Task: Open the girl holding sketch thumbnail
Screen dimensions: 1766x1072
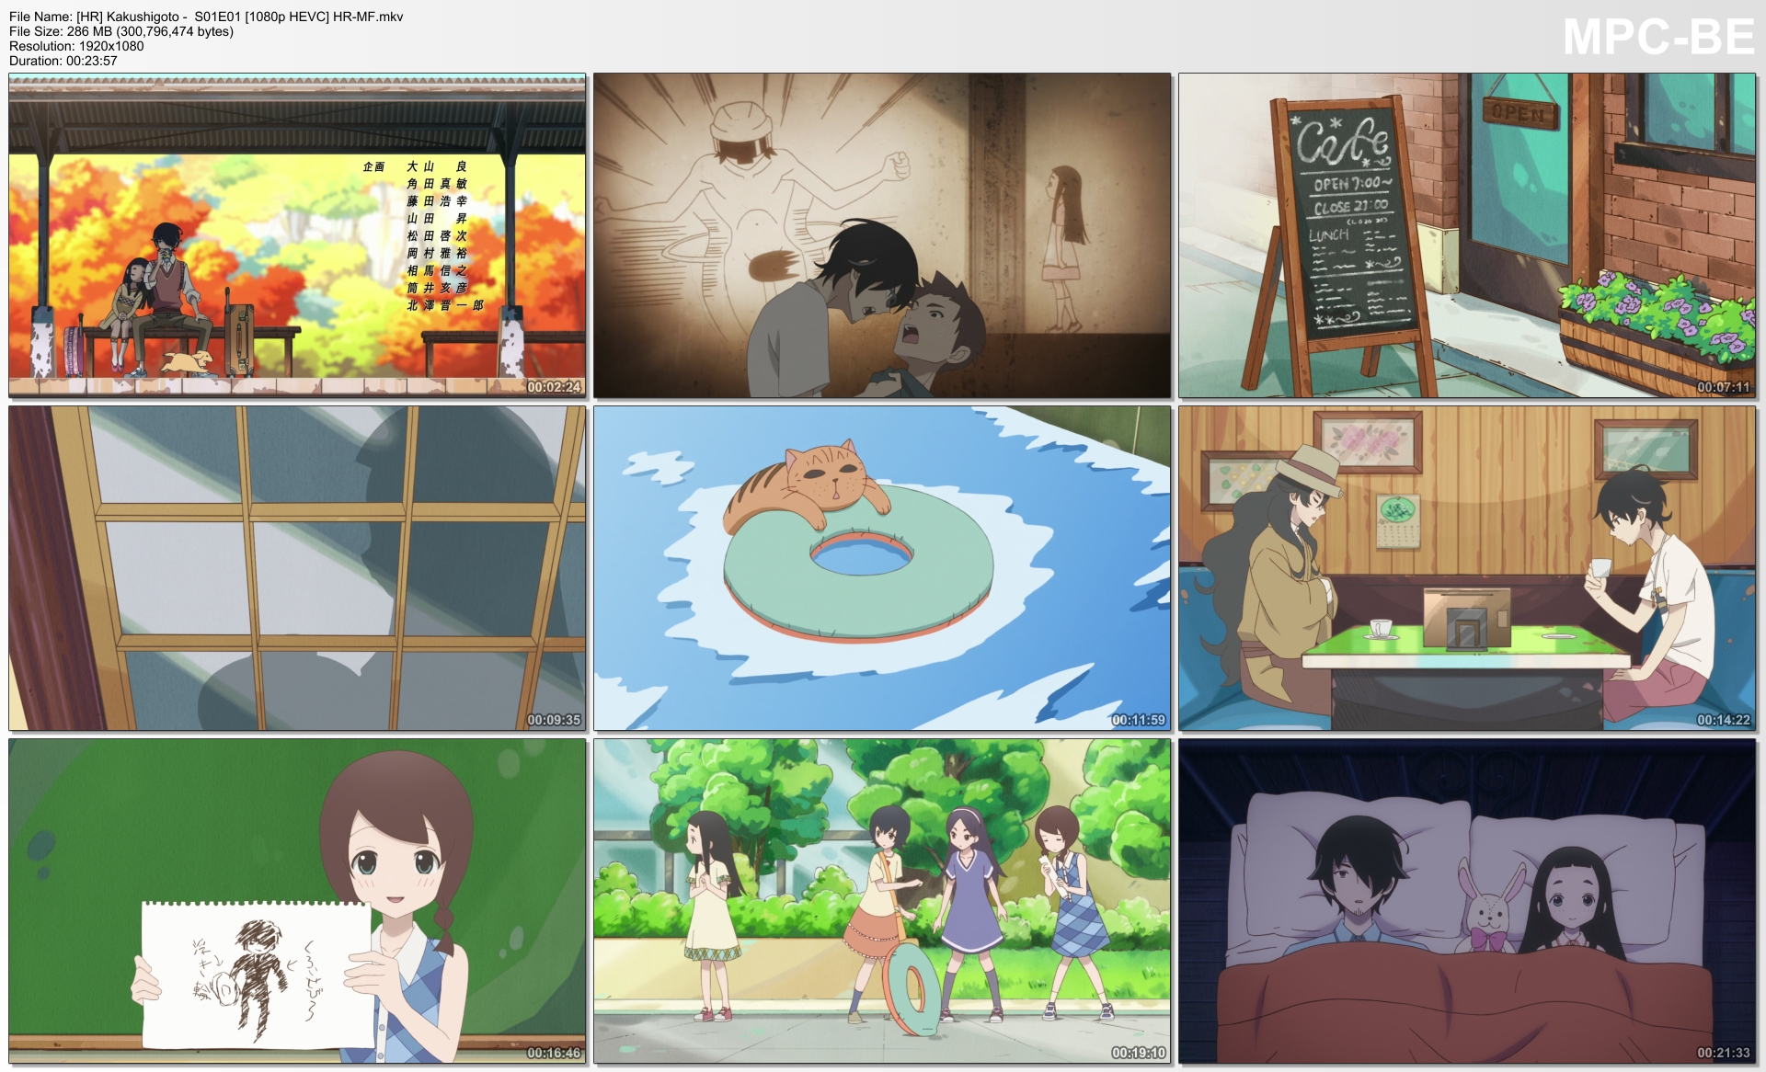Action: click(297, 901)
